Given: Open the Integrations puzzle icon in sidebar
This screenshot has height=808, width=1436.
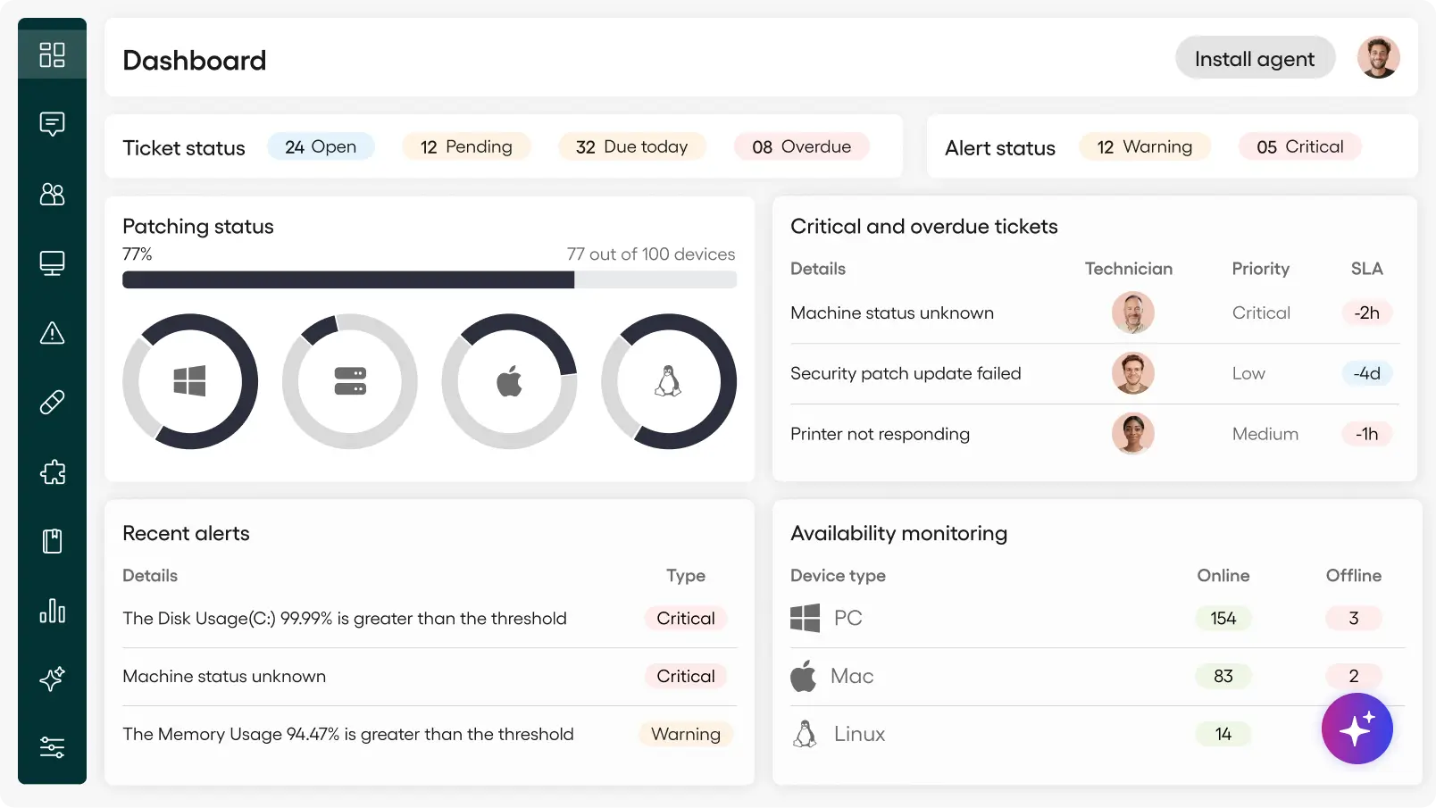Looking at the screenshot, I should (52, 472).
